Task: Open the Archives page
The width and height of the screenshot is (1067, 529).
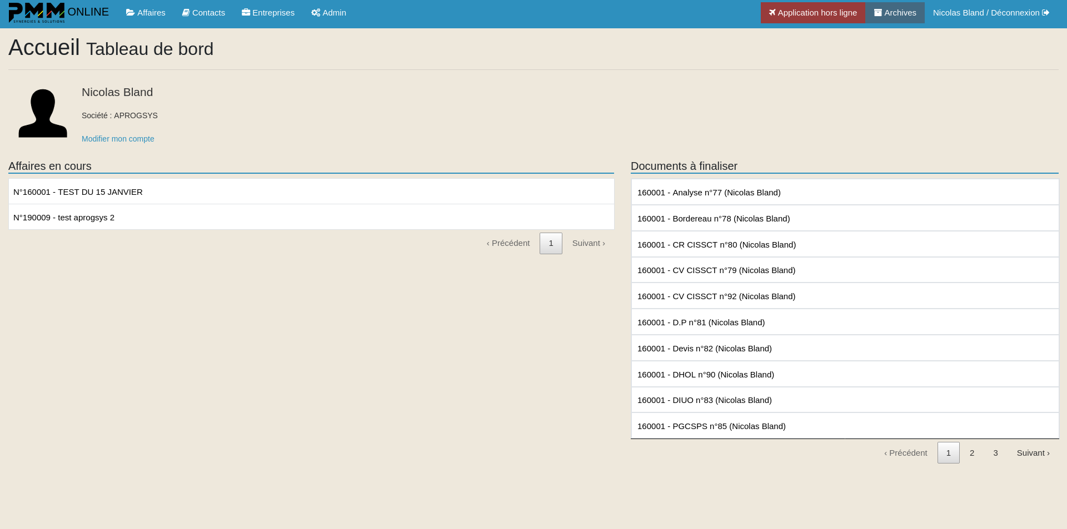Action: click(895, 13)
